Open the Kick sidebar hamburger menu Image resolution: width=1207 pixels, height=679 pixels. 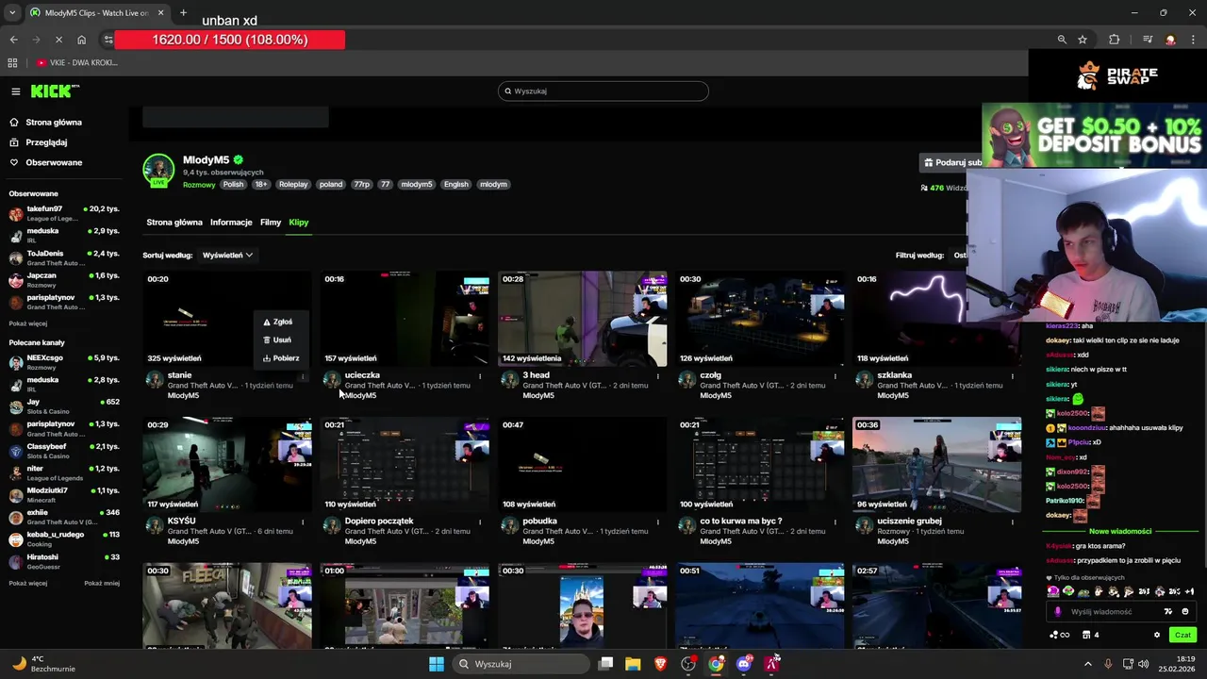point(16,91)
